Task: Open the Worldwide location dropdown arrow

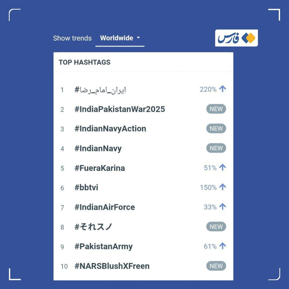Action: pos(138,38)
